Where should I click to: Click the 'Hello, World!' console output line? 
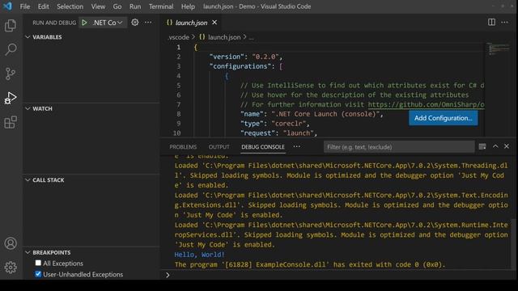pyautogui.click(x=199, y=255)
